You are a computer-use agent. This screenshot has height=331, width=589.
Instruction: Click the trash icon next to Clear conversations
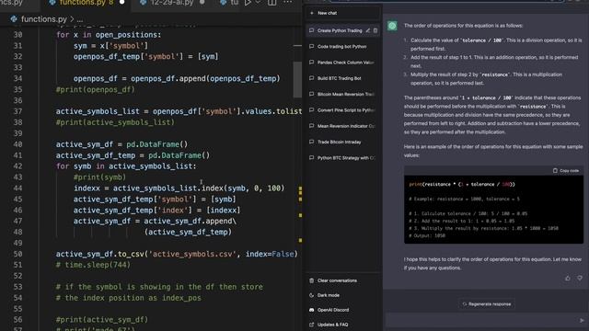click(x=311, y=280)
